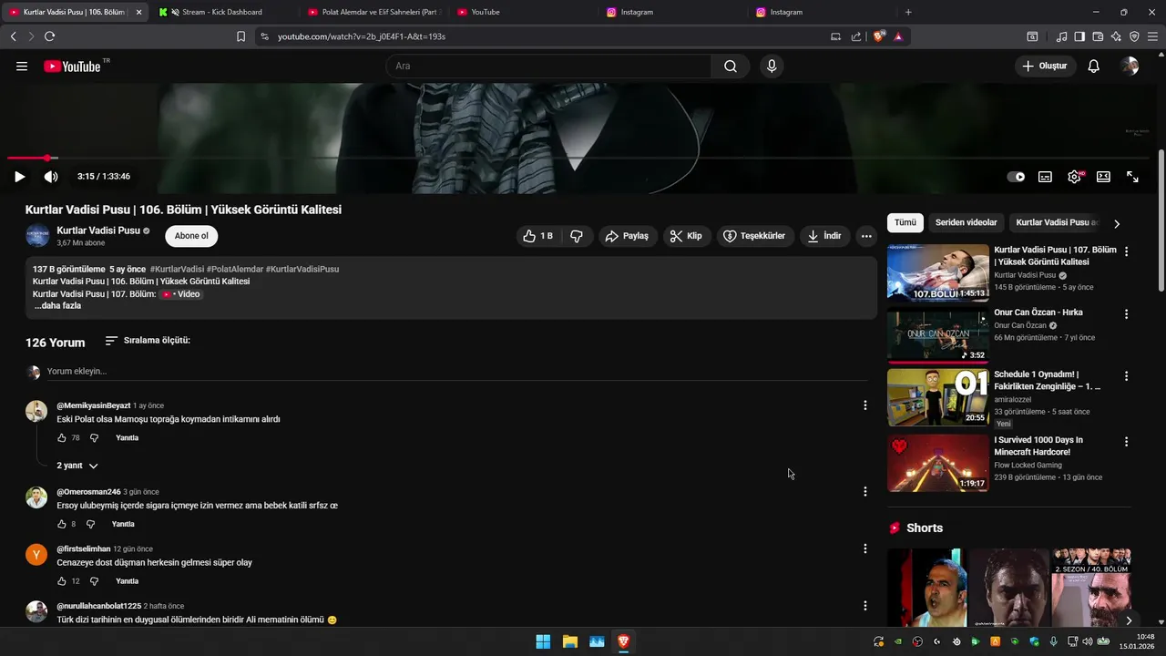Image resolution: width=1166 pixels, height=656 pixels.
Task: Like Omerosman246's comment
Action: [62, 525]
